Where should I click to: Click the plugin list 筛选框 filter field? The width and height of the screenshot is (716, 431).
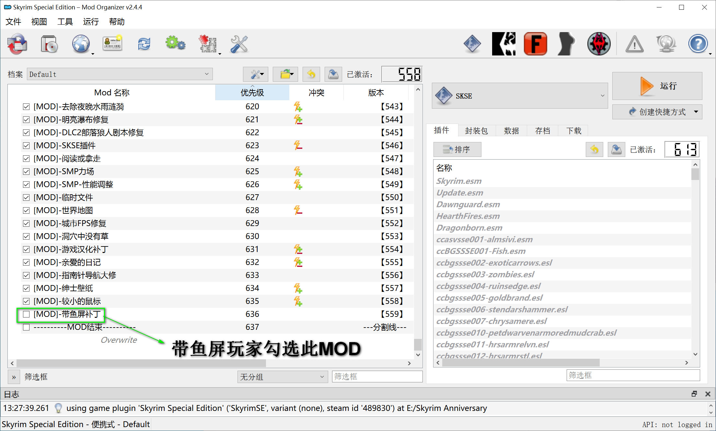pos(633,375)
